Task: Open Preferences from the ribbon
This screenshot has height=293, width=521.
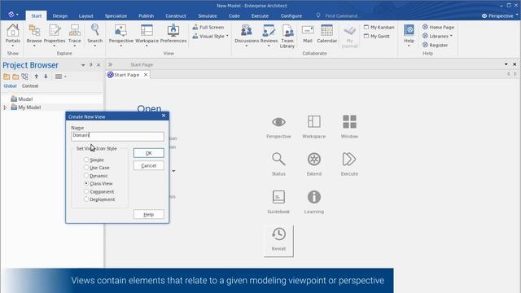Action: tap(173, 34)
